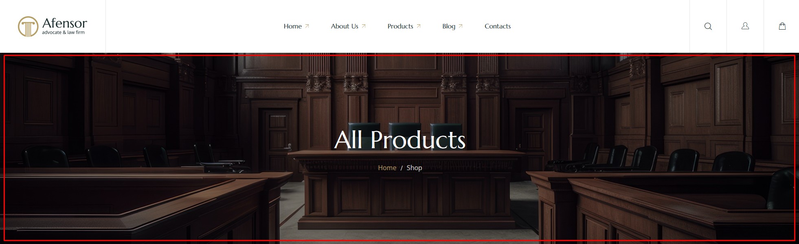Open the shopping bag cart icon
The image size is (799, 244).
click(782, 26)
